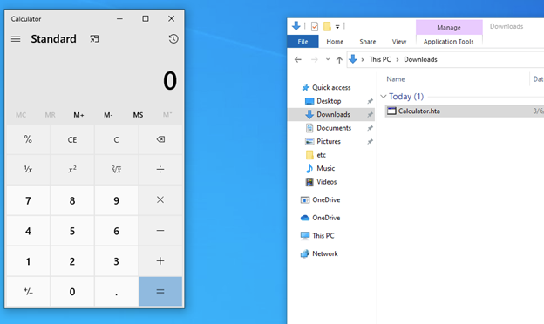544x324 pixels.
Task: Open Music in the navigation pane
Action: (x=326, y=168)
